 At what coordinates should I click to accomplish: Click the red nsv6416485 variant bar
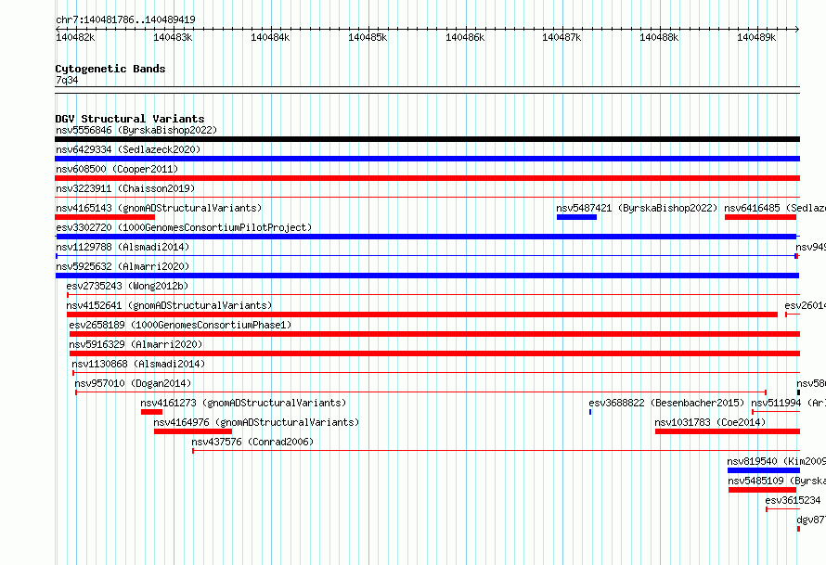point(761,217)
